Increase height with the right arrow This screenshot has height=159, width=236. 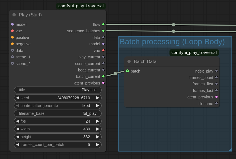(98, 137)
